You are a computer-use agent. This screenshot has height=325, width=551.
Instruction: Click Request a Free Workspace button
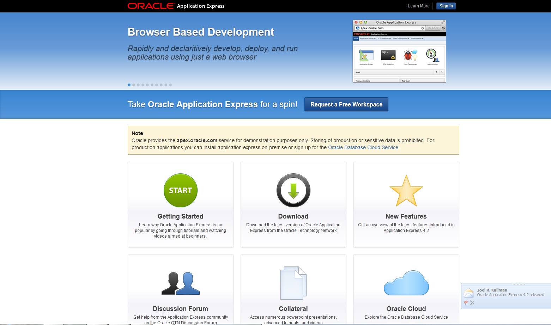[346, 104]
